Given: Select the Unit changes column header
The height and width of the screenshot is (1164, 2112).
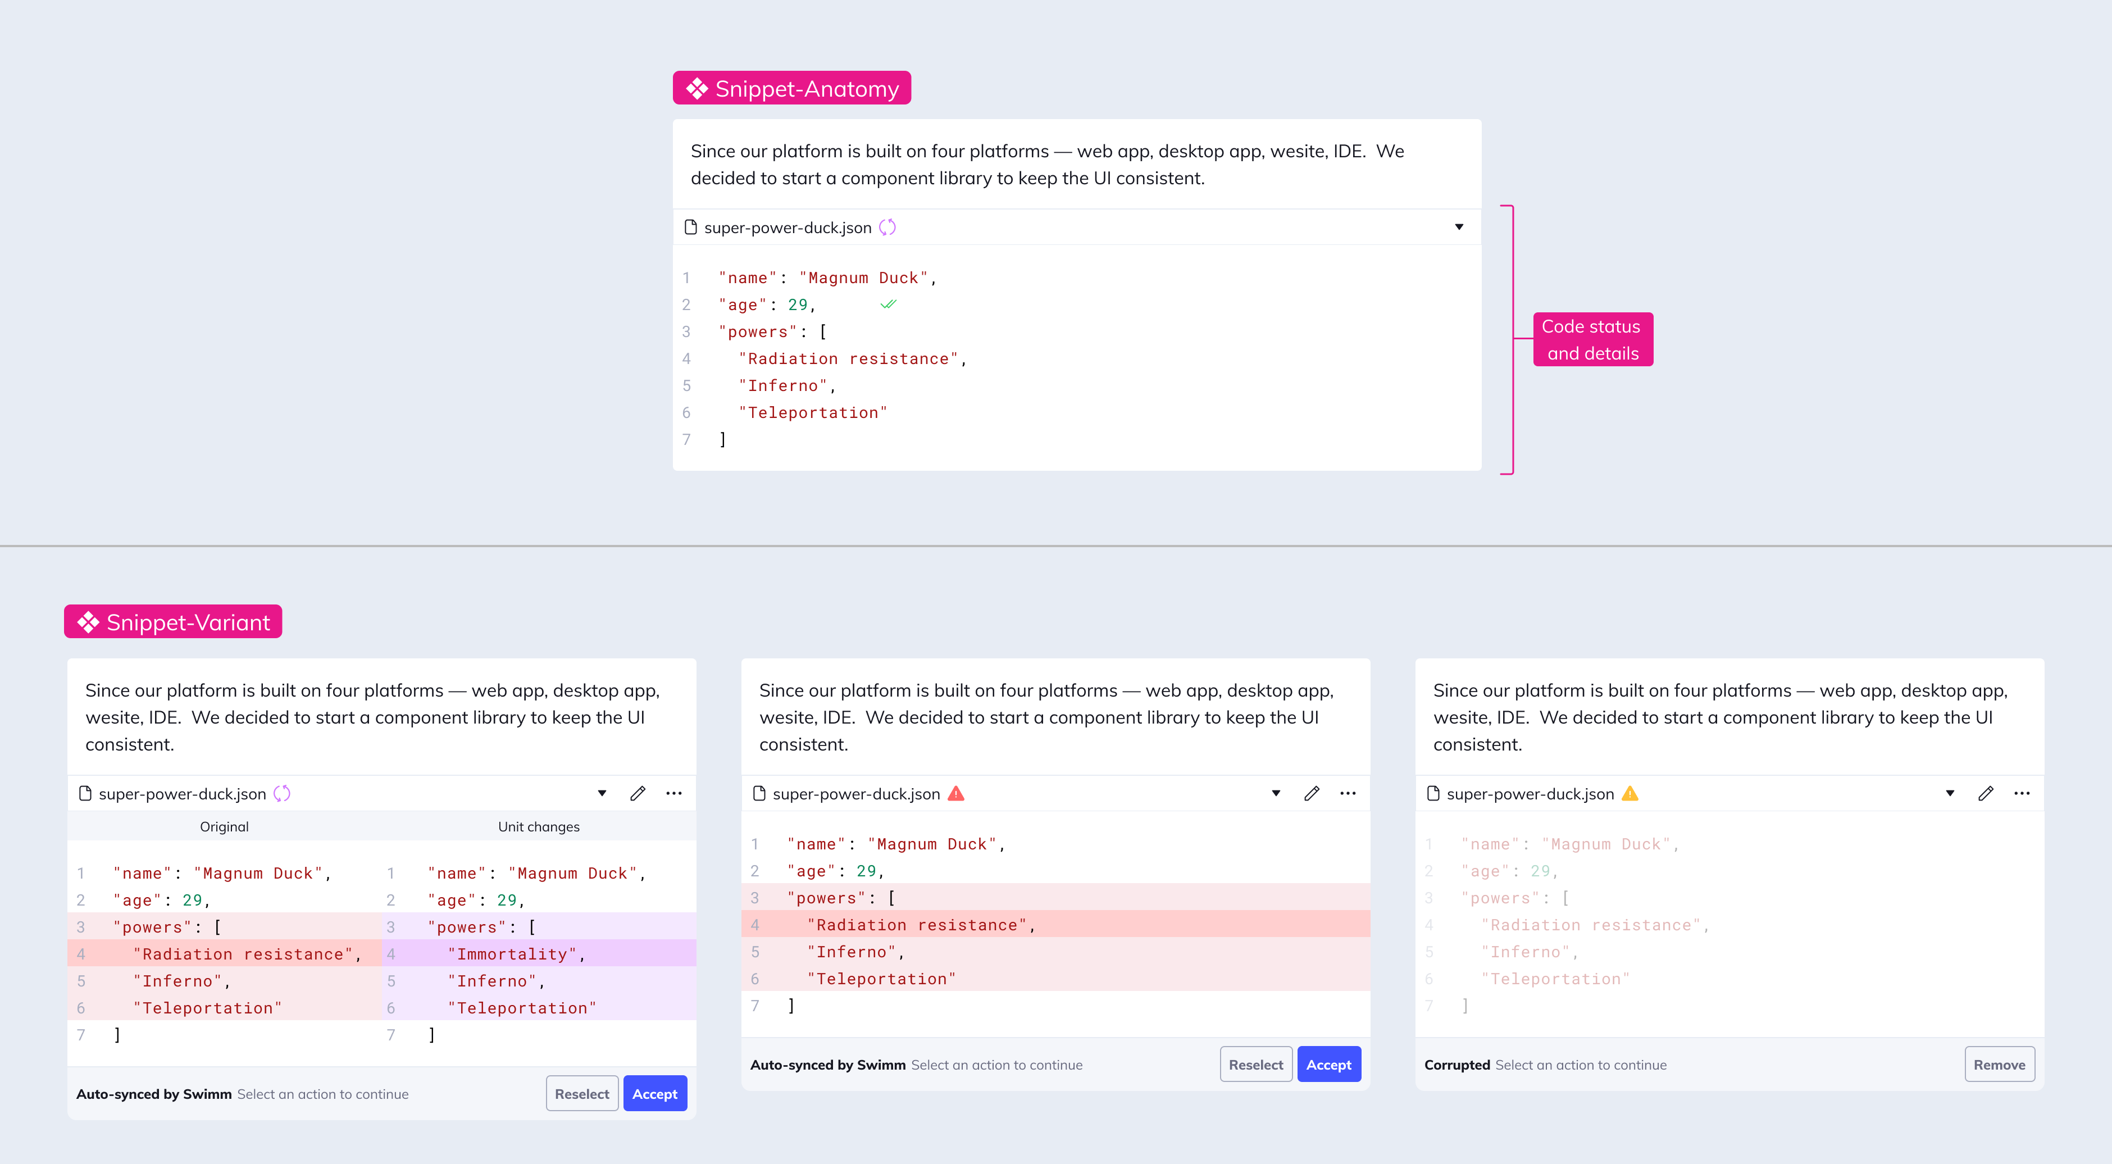Looking at the screenshot, I should (x=539, y=826).
